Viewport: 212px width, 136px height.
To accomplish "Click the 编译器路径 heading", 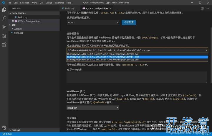I will (x=73, y=33).
